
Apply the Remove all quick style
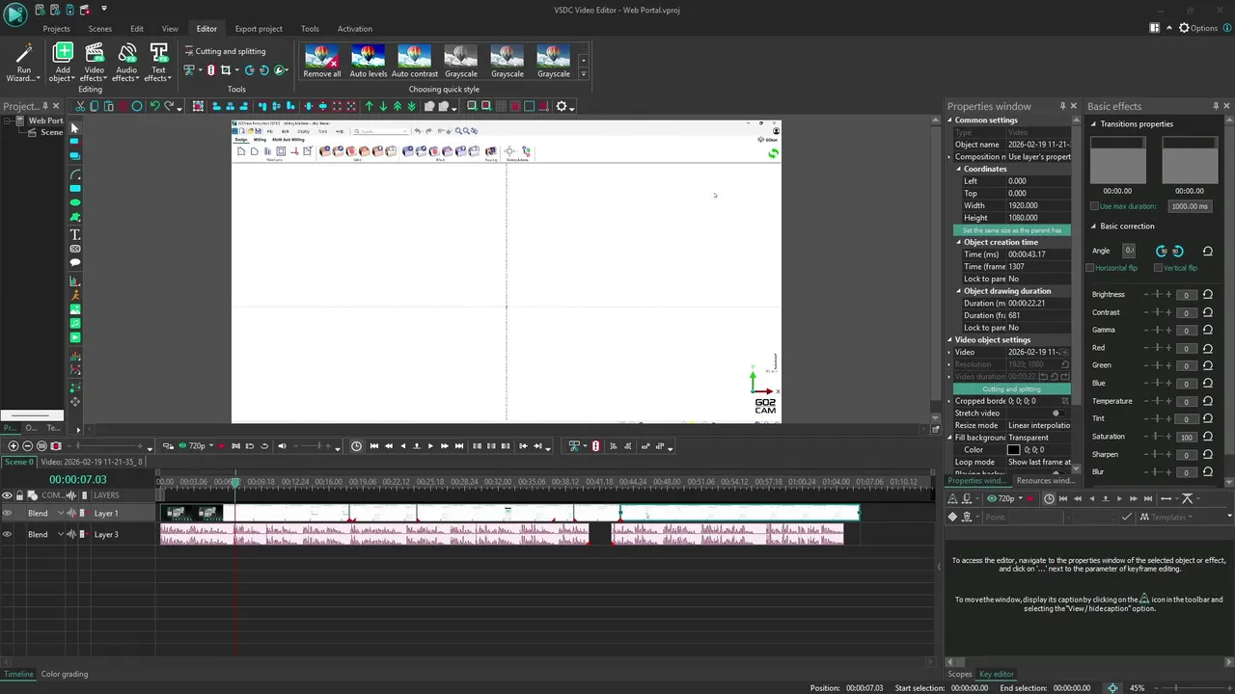coord(322,61)
